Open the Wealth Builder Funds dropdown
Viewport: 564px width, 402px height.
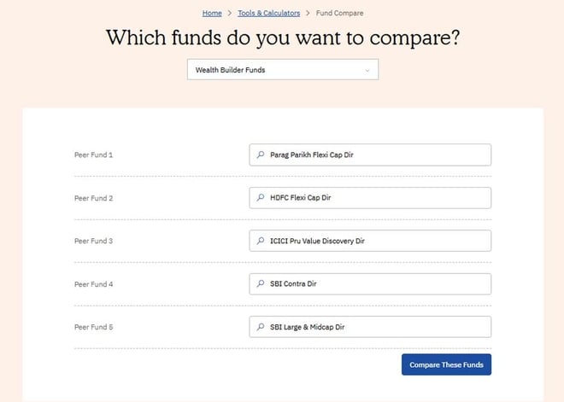282,70
